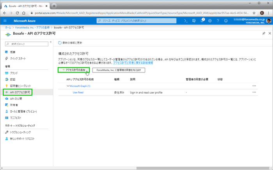Open the Azure portal hamburger menu

coord(5,21)
